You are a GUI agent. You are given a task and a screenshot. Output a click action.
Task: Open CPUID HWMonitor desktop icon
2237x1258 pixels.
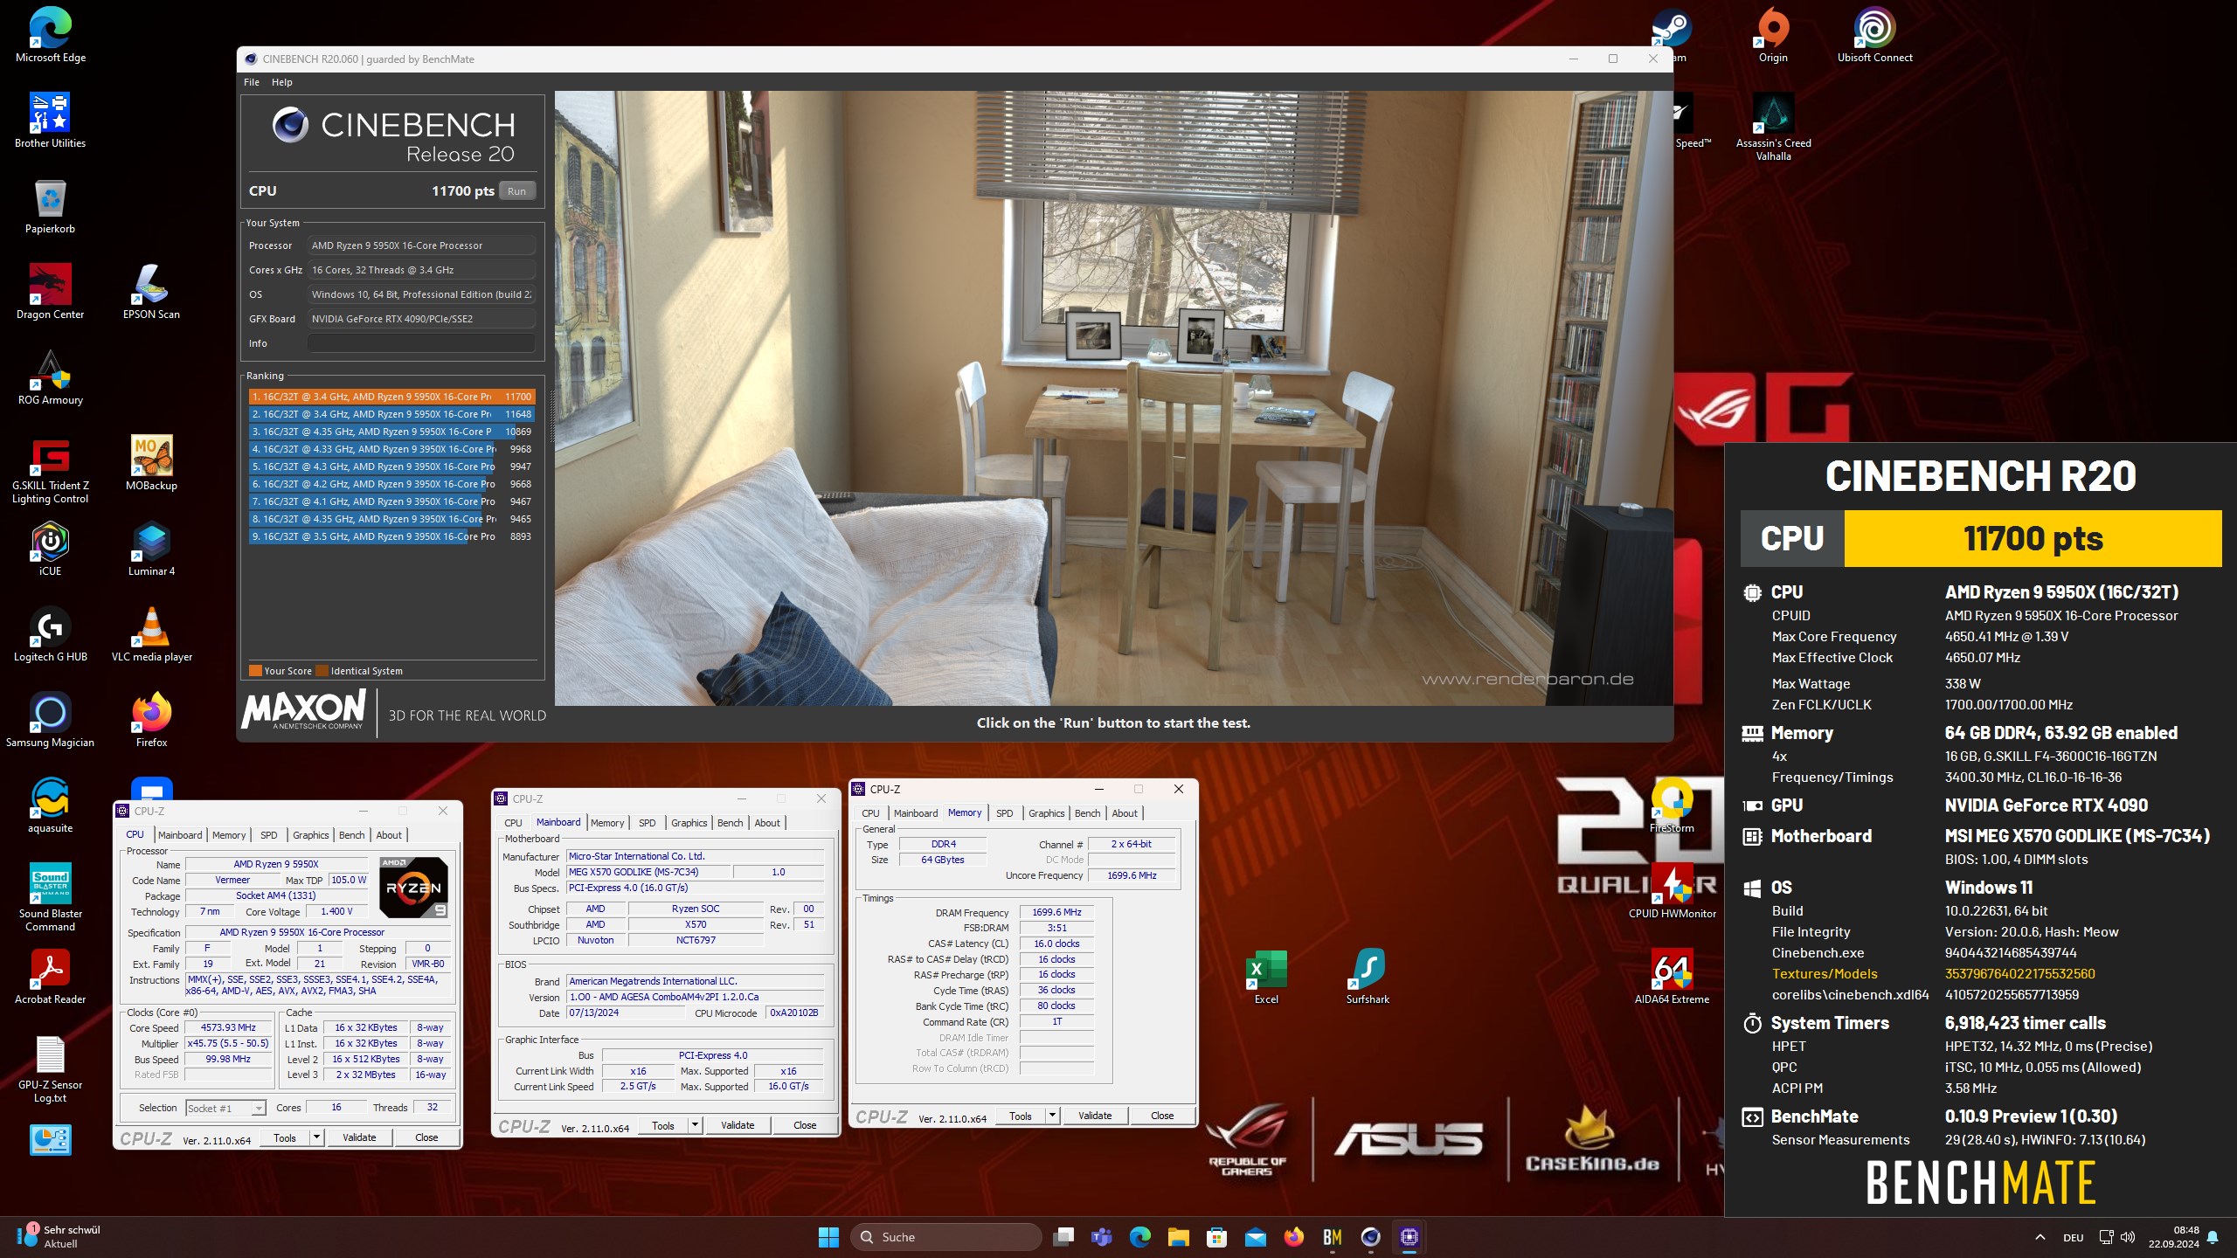click(x=1672, y=891)
